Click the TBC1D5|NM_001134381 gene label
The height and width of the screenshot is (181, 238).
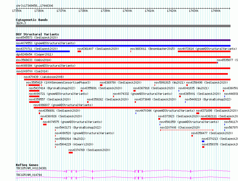(31, 168)
